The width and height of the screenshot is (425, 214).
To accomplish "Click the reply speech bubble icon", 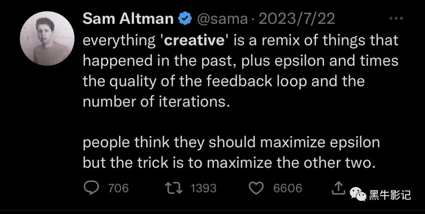I will click(91, 188).
